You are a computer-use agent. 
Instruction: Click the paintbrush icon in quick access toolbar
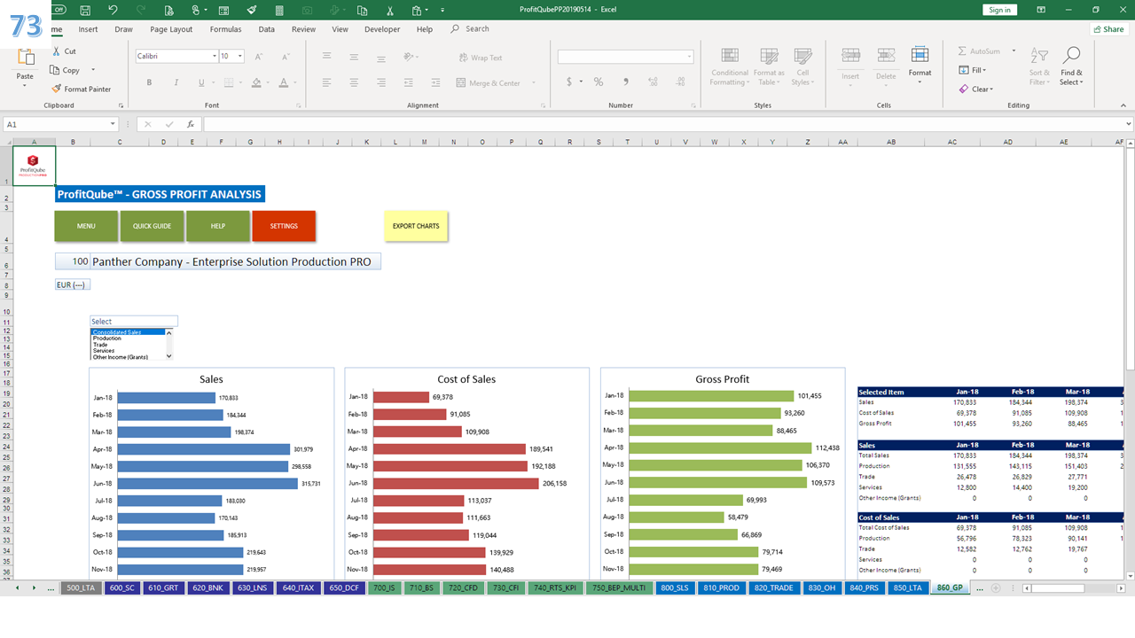pos(252,10)
